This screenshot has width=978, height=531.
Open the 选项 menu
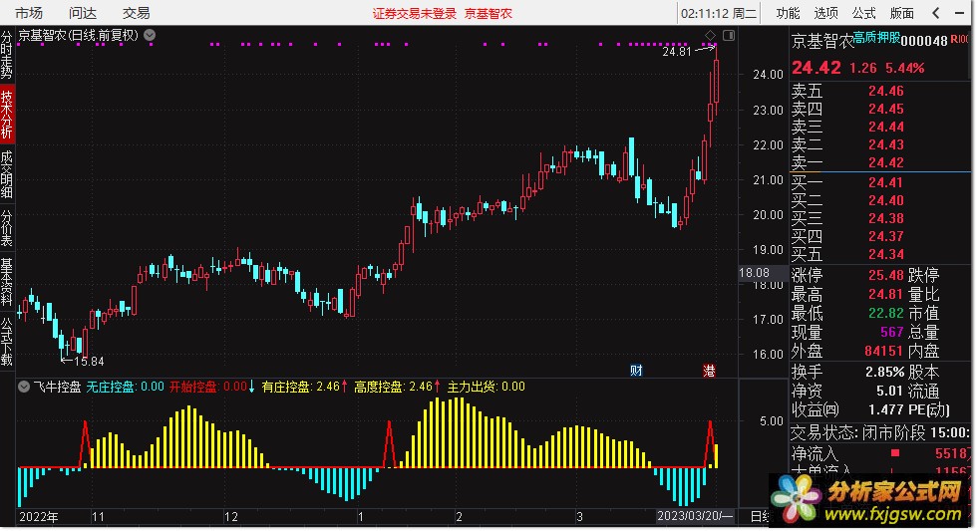(825, 13)
